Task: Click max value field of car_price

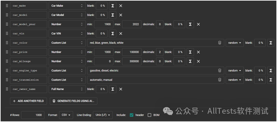Action: click(132, 52)
